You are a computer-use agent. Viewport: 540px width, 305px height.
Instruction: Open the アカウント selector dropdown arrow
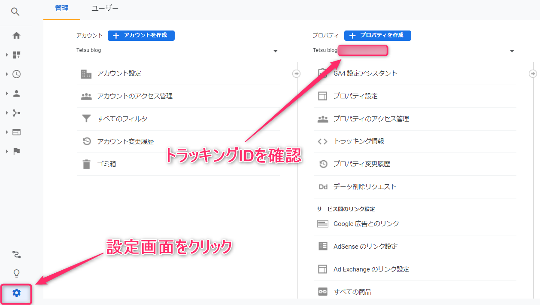276,51
